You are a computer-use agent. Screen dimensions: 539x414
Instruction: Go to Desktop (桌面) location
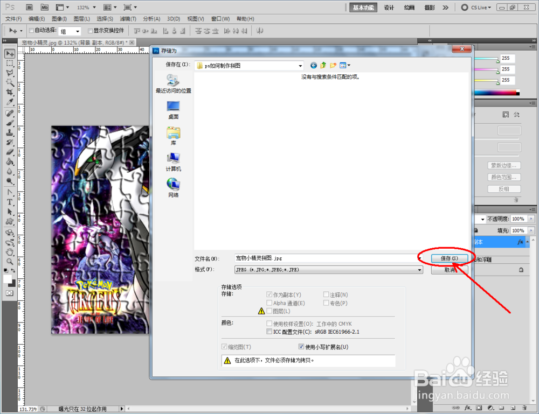[173, 110]
